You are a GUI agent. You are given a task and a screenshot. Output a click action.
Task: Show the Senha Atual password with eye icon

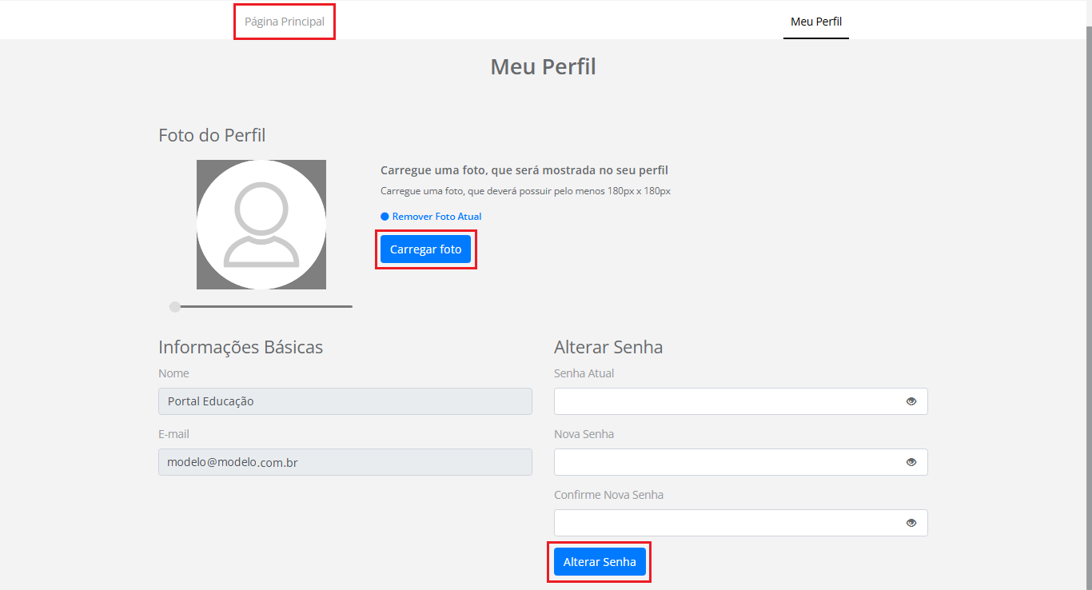911,401
